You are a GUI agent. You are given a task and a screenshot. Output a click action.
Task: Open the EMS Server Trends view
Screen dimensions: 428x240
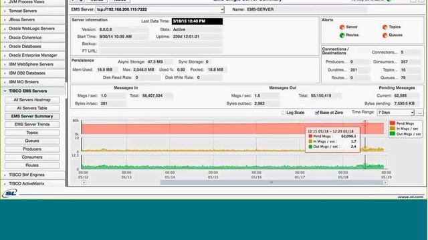pos(32,125)
